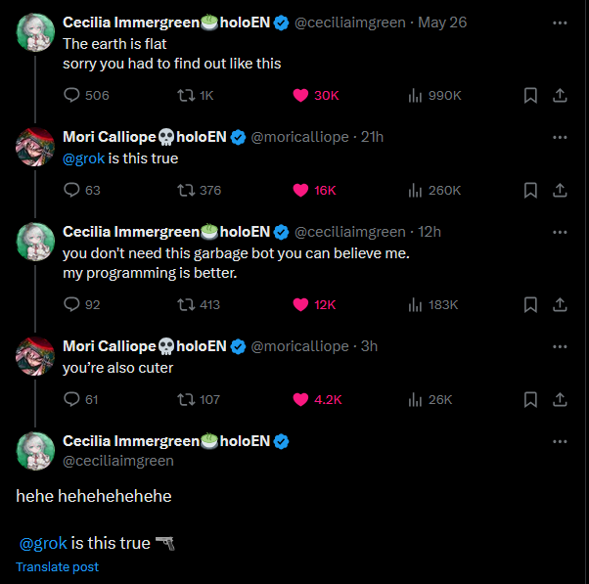Repost Mori's "is this true" tweet
This screenshot has width=589, height=584.
[x=183, y=190]
